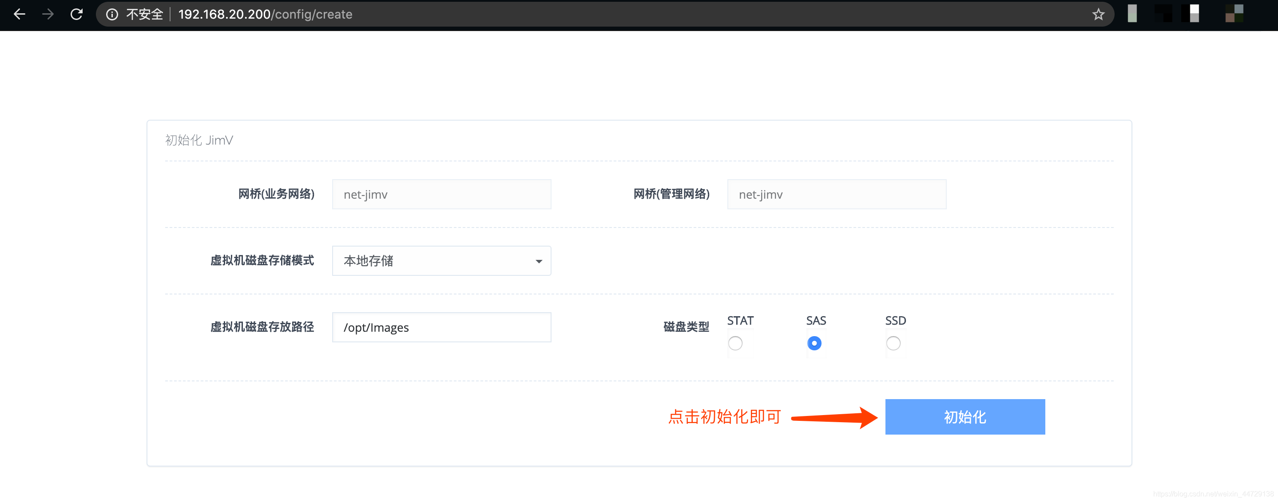The width and height of the screenshot is (1278, 502).
Task: Reload the page with the refresh icon
Action: (76, 14)
